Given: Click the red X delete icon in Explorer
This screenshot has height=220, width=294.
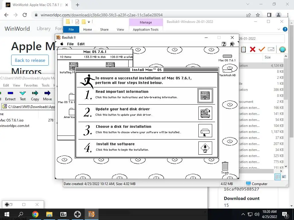Looking at the screenshot, I should pyautogui.click(x=253, y=49).
